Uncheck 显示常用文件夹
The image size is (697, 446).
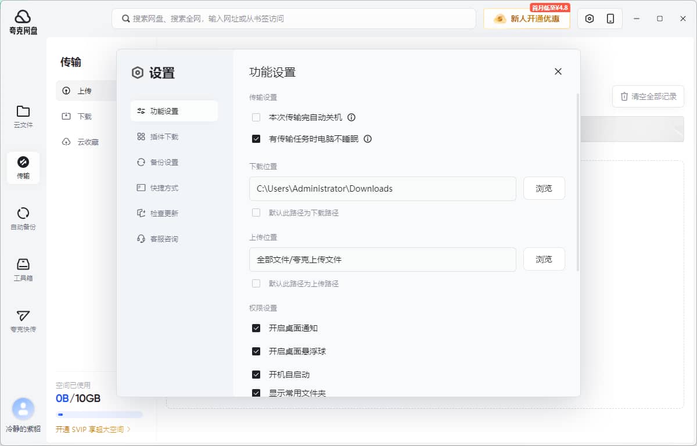(256, 393)
